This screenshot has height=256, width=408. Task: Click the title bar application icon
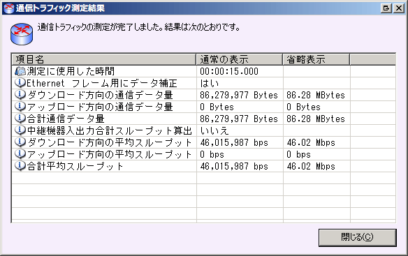tap(9, 8)
